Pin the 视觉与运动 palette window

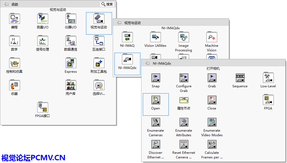pyautogui.click(x=119, y=23)
